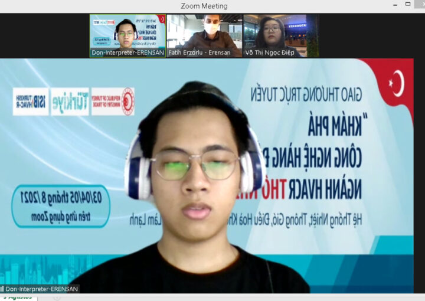Click the Zoom Meeting title bar text
The width and height of the screenshot is (425, 301).
click(204, 6)
